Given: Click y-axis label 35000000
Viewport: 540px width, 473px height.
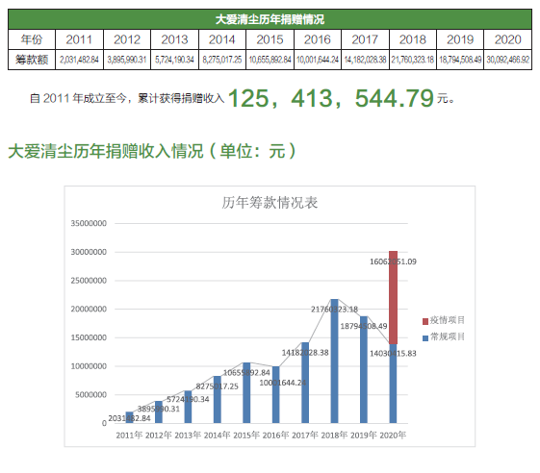Looking at the screenshot, I should pyautogui.click(x=89, y=224).
